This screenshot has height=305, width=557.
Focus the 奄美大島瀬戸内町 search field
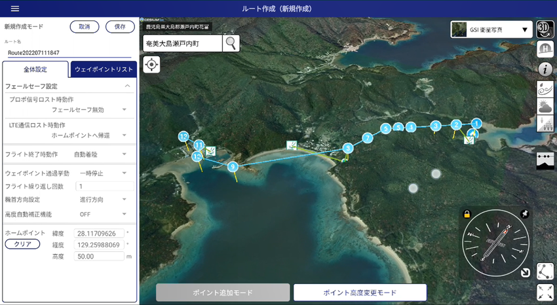(x=183, y=43)
